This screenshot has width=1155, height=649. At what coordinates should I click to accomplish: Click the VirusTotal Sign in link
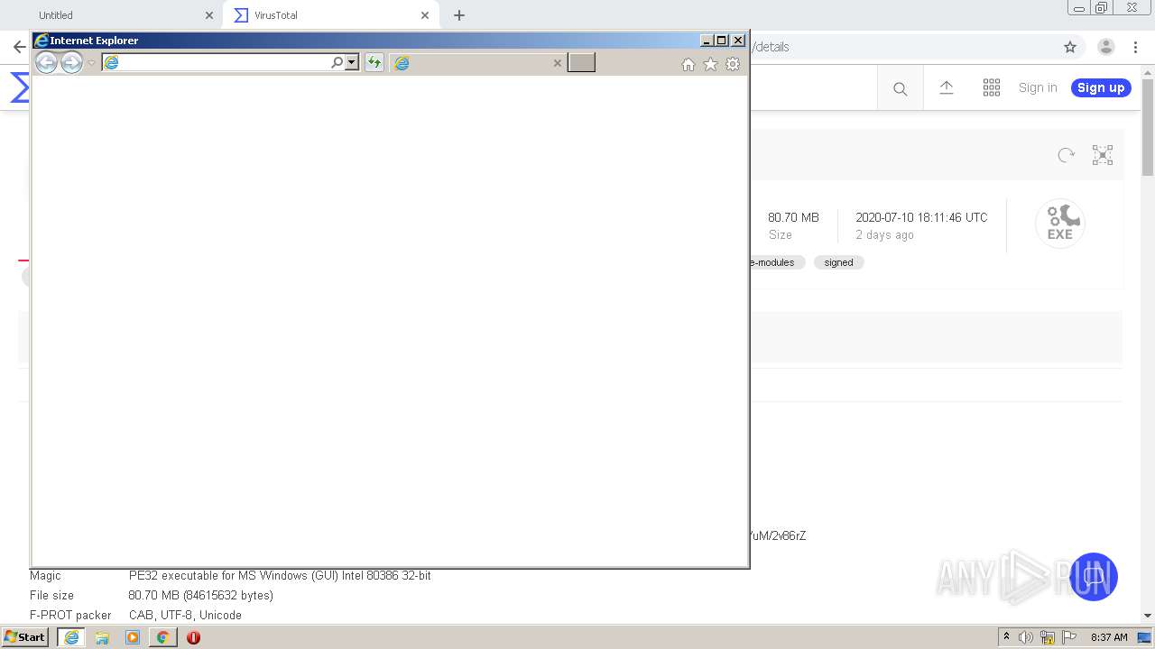(1038, 87)
